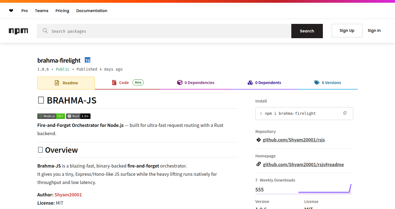
Task: Click the Node.js 14+ badge
Action: [x=51, y=116]
